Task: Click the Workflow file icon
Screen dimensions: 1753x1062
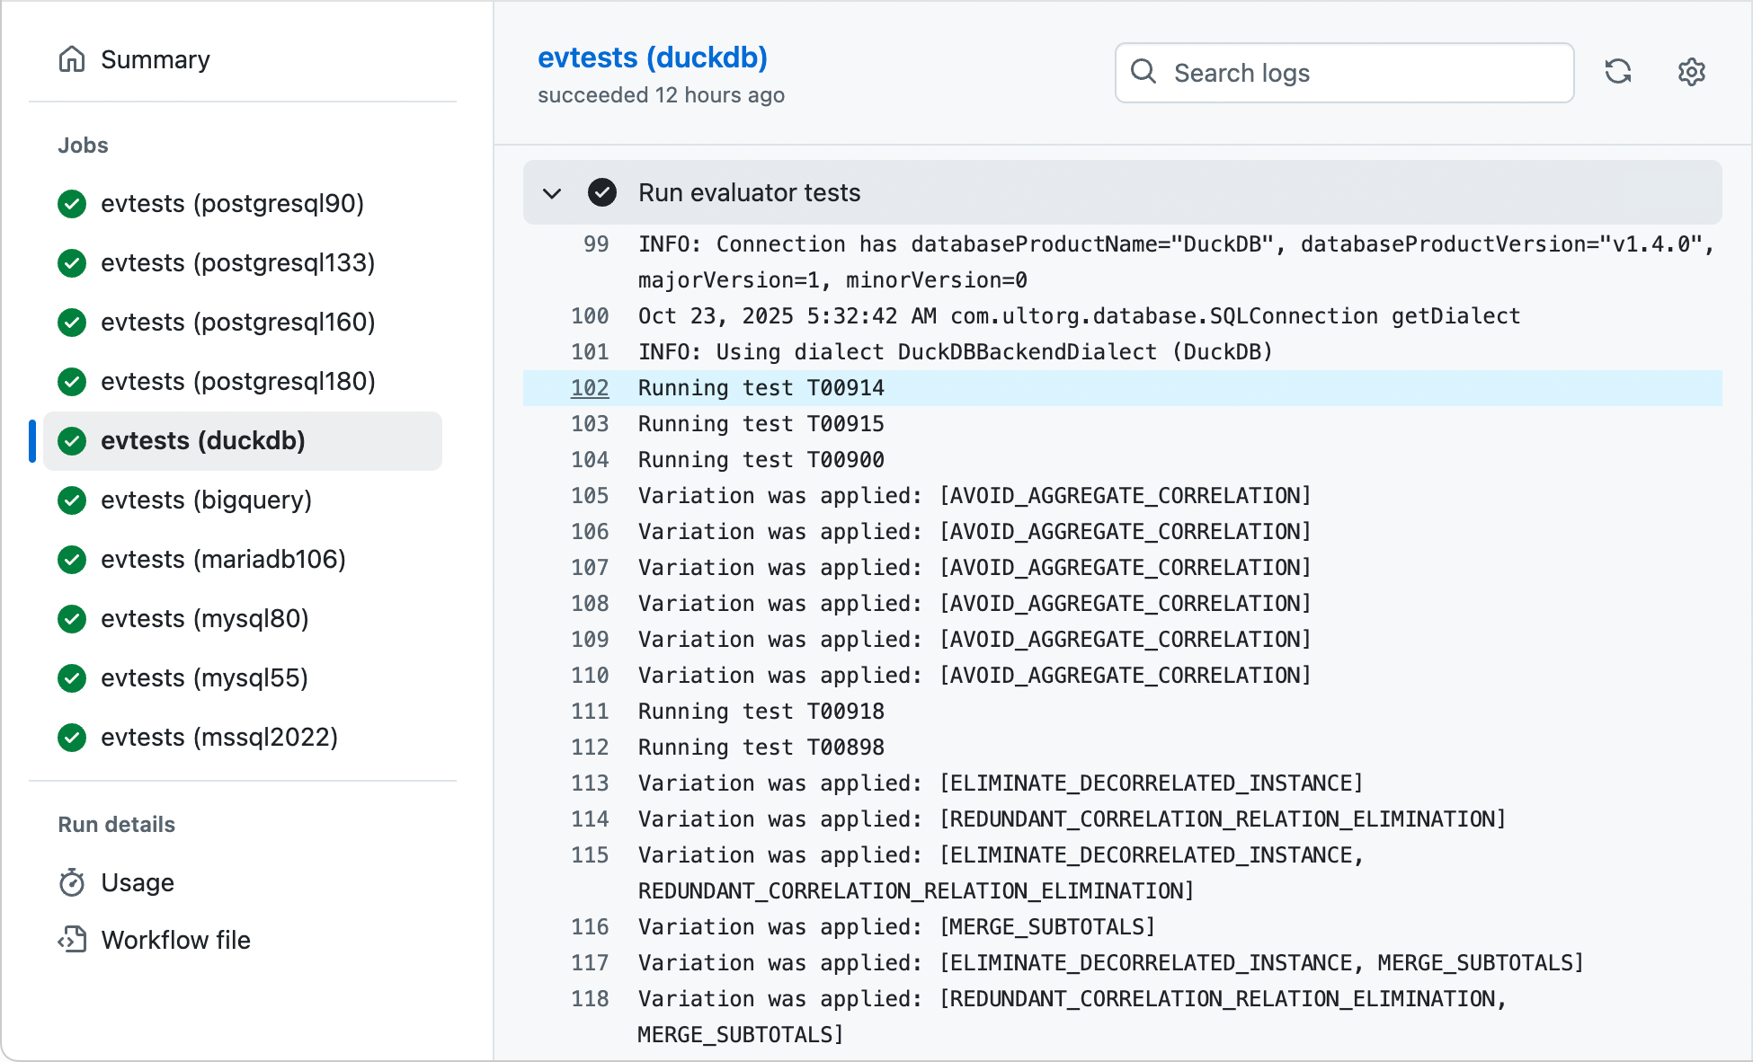Action: point(72,940)
